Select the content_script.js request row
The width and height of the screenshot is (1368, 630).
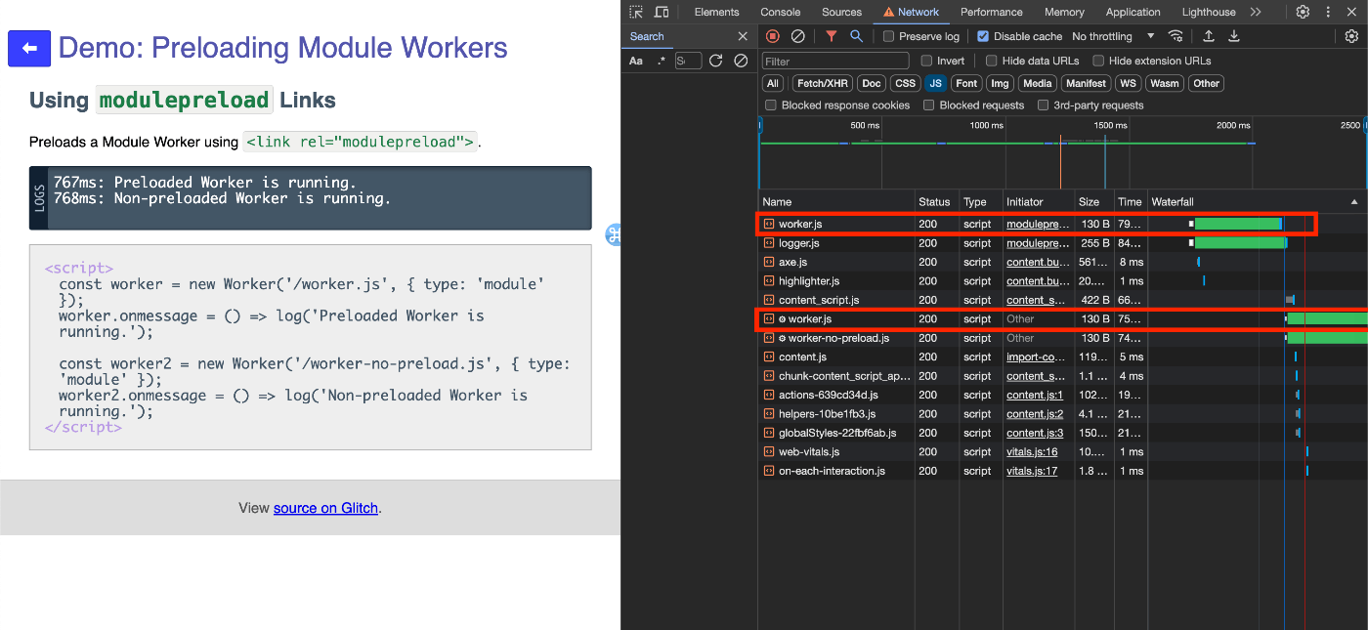1062,300
